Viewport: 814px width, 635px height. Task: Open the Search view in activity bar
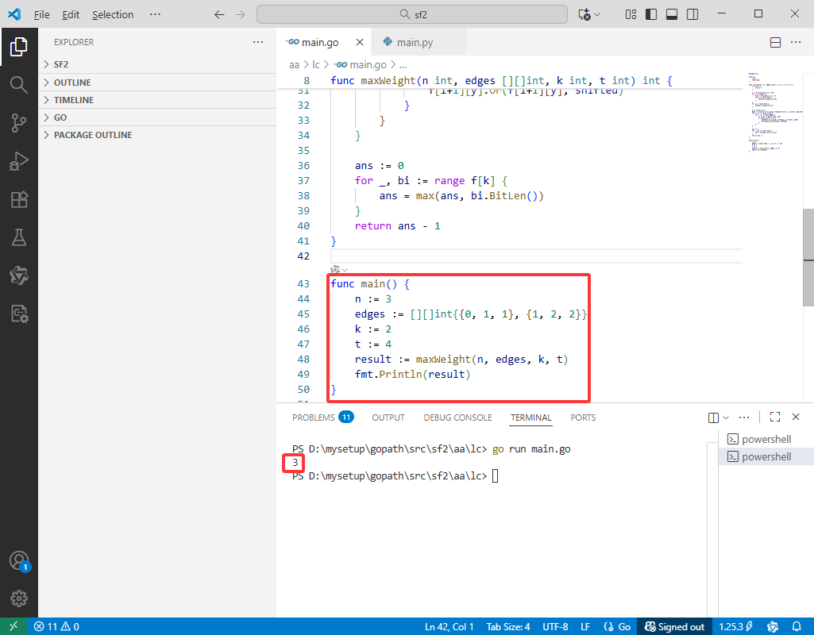19,85
